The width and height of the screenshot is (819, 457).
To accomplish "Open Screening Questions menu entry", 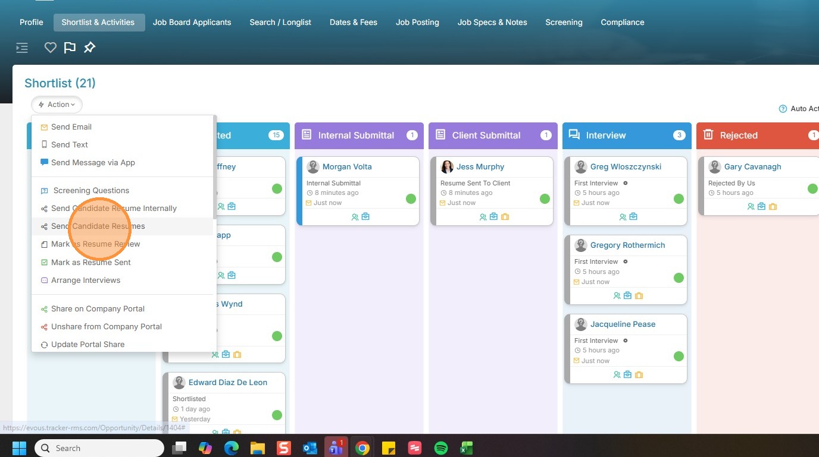I will pyautogui.click(x=90, y=191).
